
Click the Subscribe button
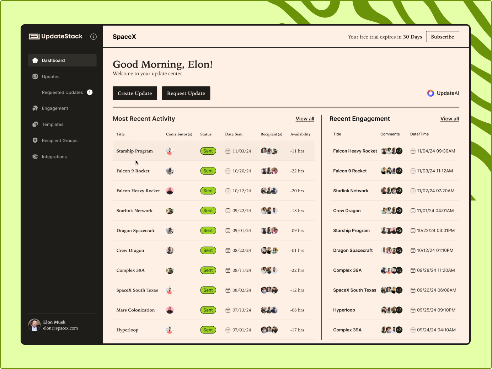[x=442, y=37]
